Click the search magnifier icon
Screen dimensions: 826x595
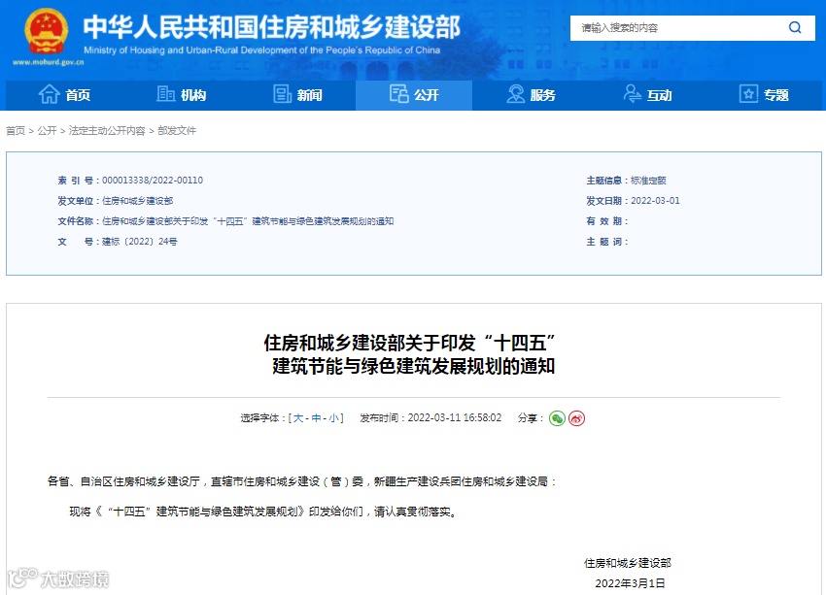tap(795, 27)
